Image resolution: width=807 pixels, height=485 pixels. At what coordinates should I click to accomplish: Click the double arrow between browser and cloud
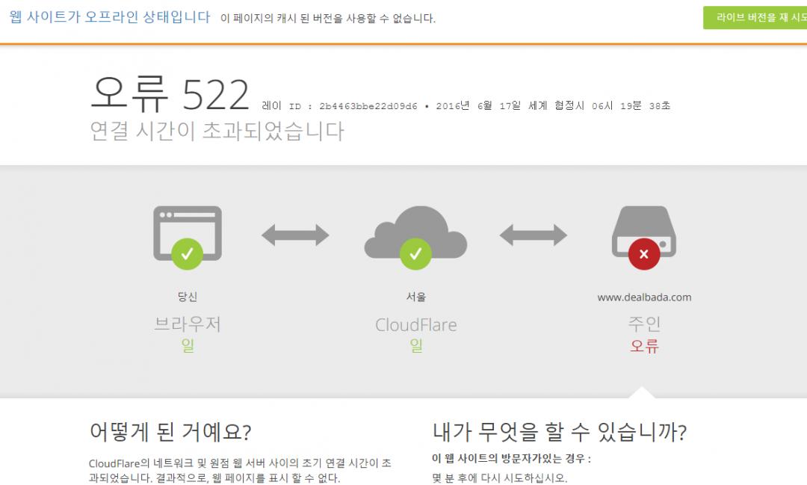(x=295, y=235)
